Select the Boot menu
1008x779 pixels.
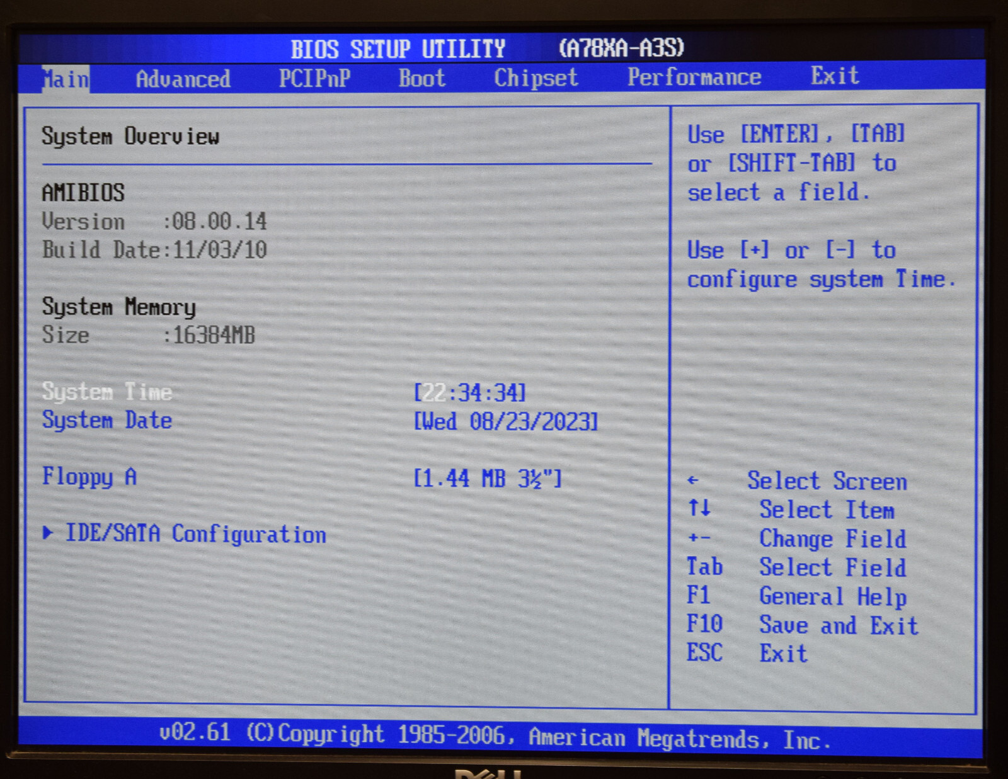(x=421, y=78)
